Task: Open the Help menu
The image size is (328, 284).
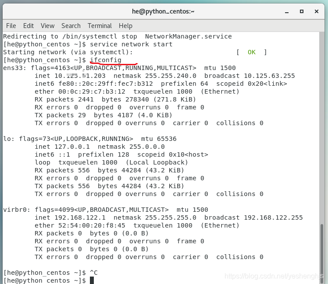Action: tap(125, 26)
